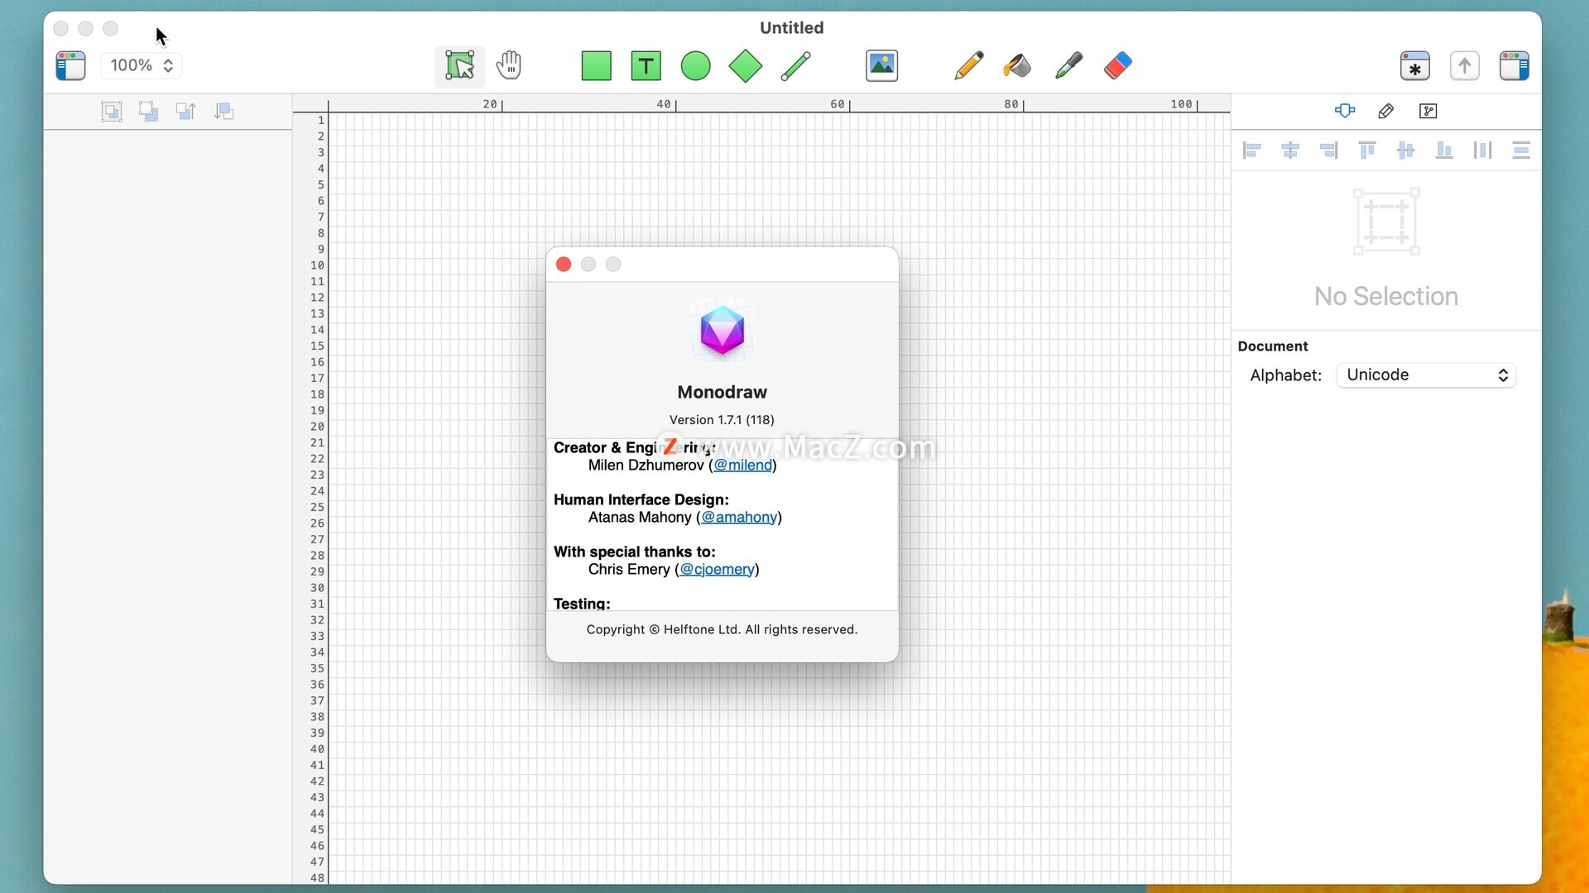
Task: Click the Monodraw title in About dialog
Action: click(722, 392)
